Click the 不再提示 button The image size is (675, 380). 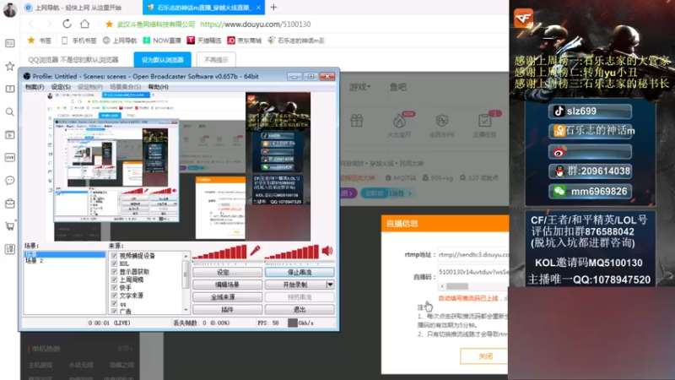click(216, 59)
